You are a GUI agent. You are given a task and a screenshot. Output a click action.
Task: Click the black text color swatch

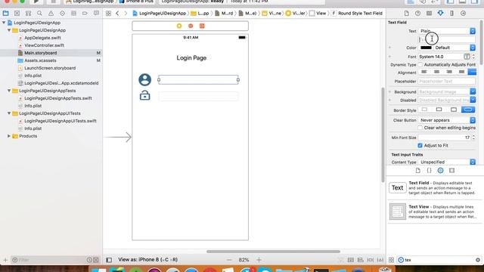pos(426,48)
